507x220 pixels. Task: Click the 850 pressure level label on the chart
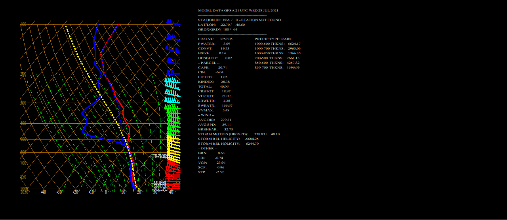click(23, 177)
